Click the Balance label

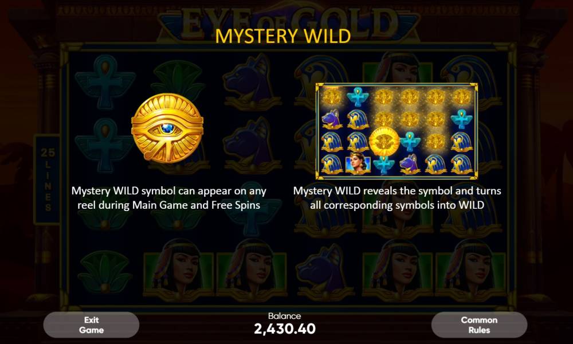(285, 316)
